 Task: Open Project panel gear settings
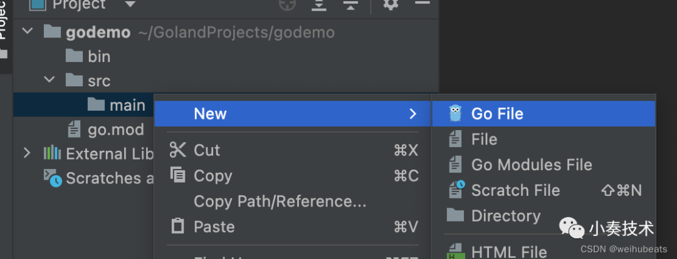tap(391, 4)
